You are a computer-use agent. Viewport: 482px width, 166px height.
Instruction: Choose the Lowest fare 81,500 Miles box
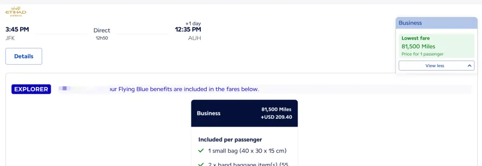[436, 46]
